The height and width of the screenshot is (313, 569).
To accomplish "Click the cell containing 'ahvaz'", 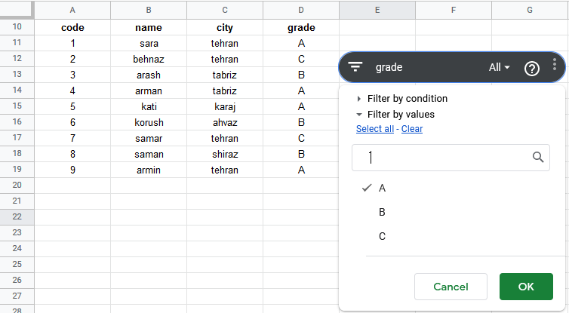I will click(225, 122).
